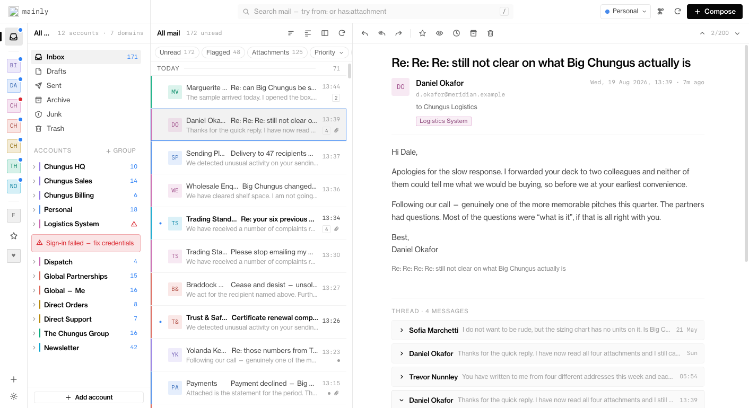Screen dimensions: 749x408
Task: Expand the Newsletter account
Action: pos(34,348)
